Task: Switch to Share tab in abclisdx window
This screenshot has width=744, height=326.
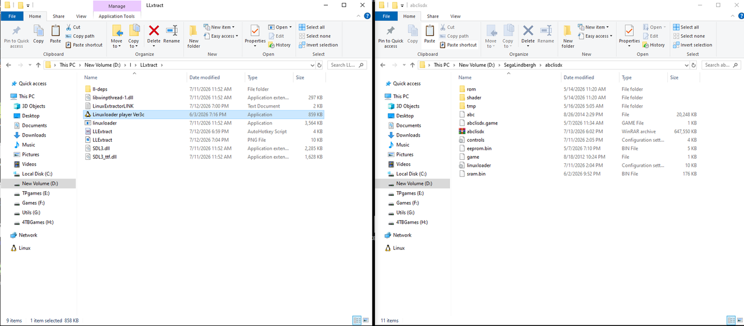Action: pyautogui.click(x=433, y=16)
